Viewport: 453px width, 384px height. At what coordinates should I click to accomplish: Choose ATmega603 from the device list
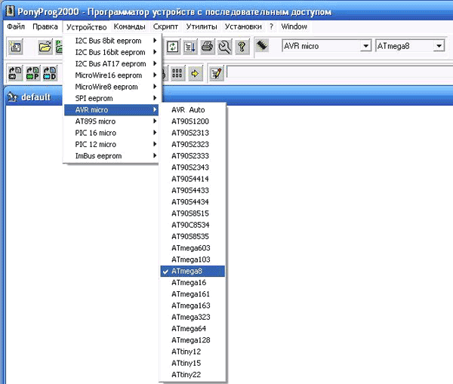(193, 248)
